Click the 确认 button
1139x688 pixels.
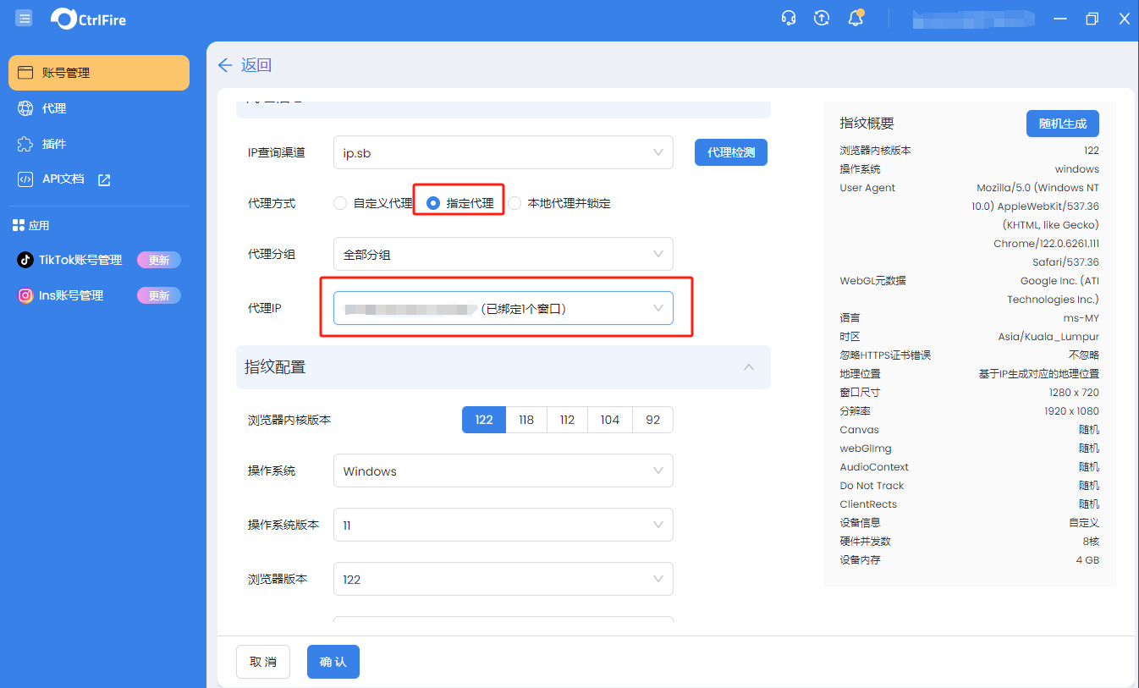point(333,662)
